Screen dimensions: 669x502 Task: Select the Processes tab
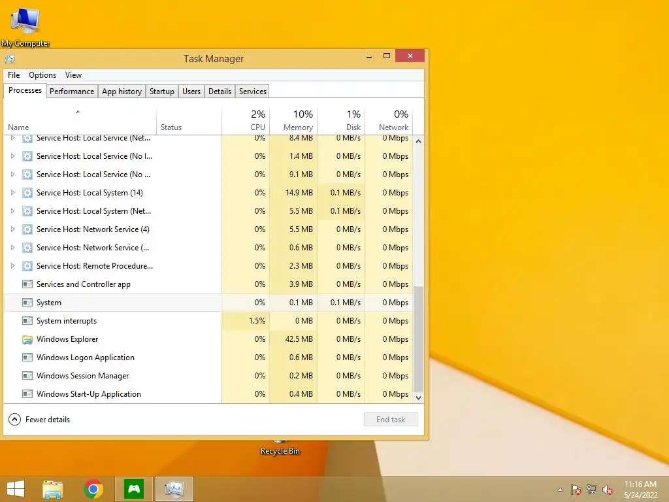coord(25,90)
